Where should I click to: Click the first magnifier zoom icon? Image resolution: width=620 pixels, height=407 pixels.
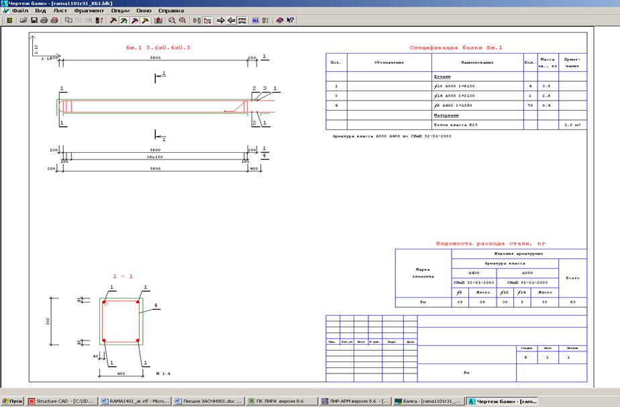tap(172, 21)
